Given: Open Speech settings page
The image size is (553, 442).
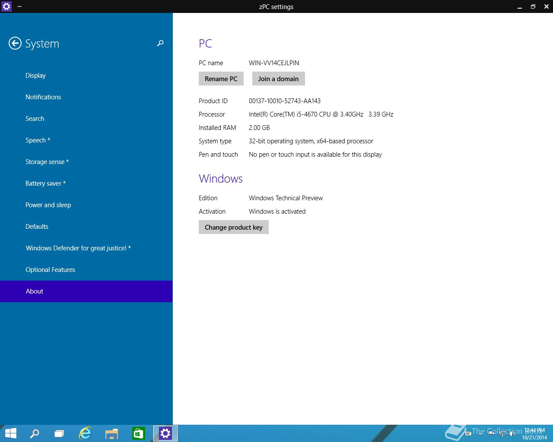Looking at the screenshot, I should (x=86, y=140).
